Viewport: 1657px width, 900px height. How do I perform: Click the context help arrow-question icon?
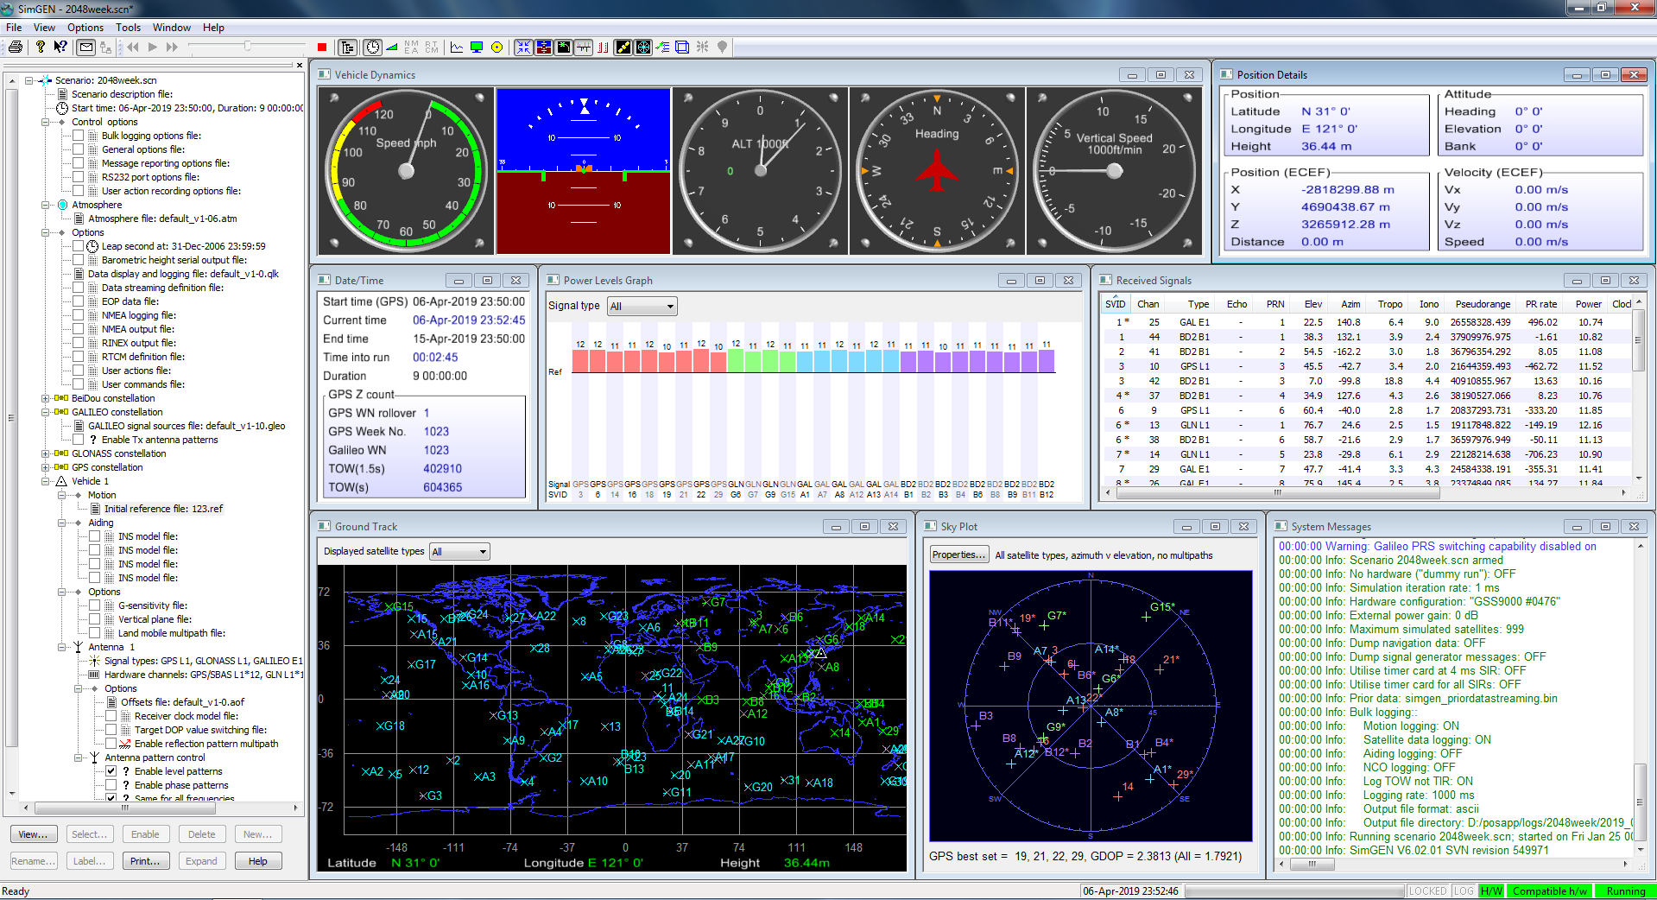point(60,48)
